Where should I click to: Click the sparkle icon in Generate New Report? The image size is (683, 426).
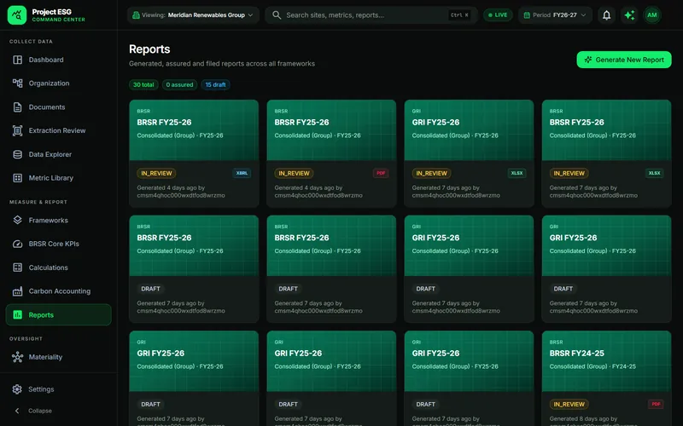point(588,60)
